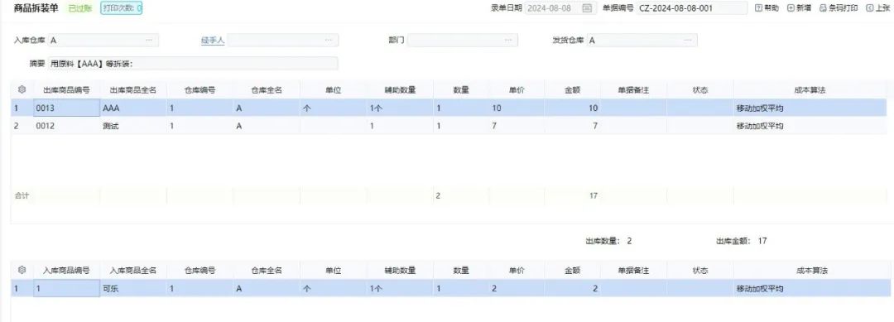Viewport: 894px width, 322px height.
Task: Click the 打印次数 badge
Action: click(x=122, y=8)
